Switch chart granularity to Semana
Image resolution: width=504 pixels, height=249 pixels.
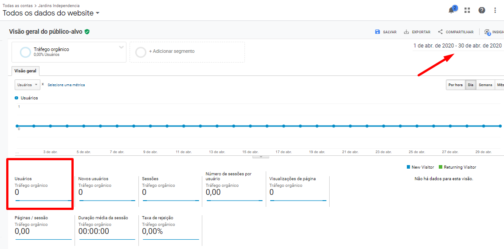[x=485, y=85]
